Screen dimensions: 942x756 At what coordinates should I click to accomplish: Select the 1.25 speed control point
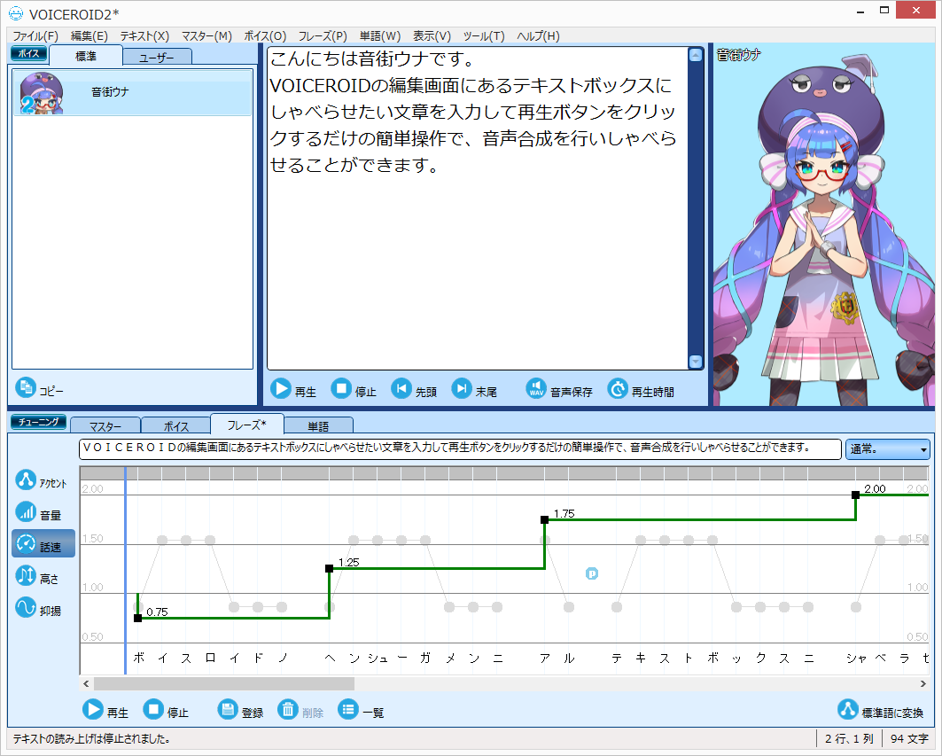click(330, 568)
